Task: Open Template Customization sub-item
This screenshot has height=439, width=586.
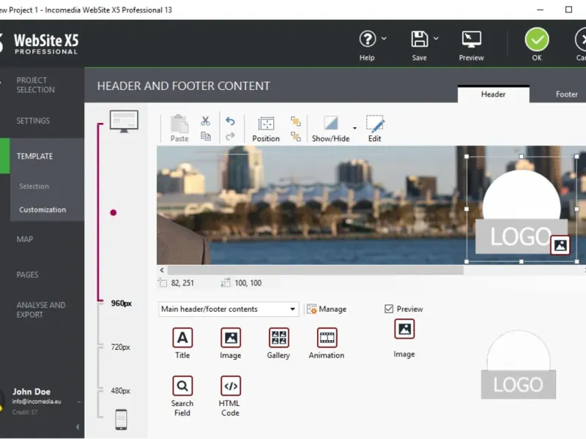Action: point(42,209)
